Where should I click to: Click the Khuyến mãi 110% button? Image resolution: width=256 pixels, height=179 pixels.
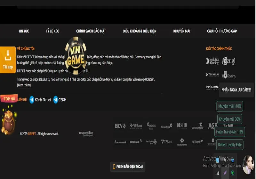tap(229, 106)
